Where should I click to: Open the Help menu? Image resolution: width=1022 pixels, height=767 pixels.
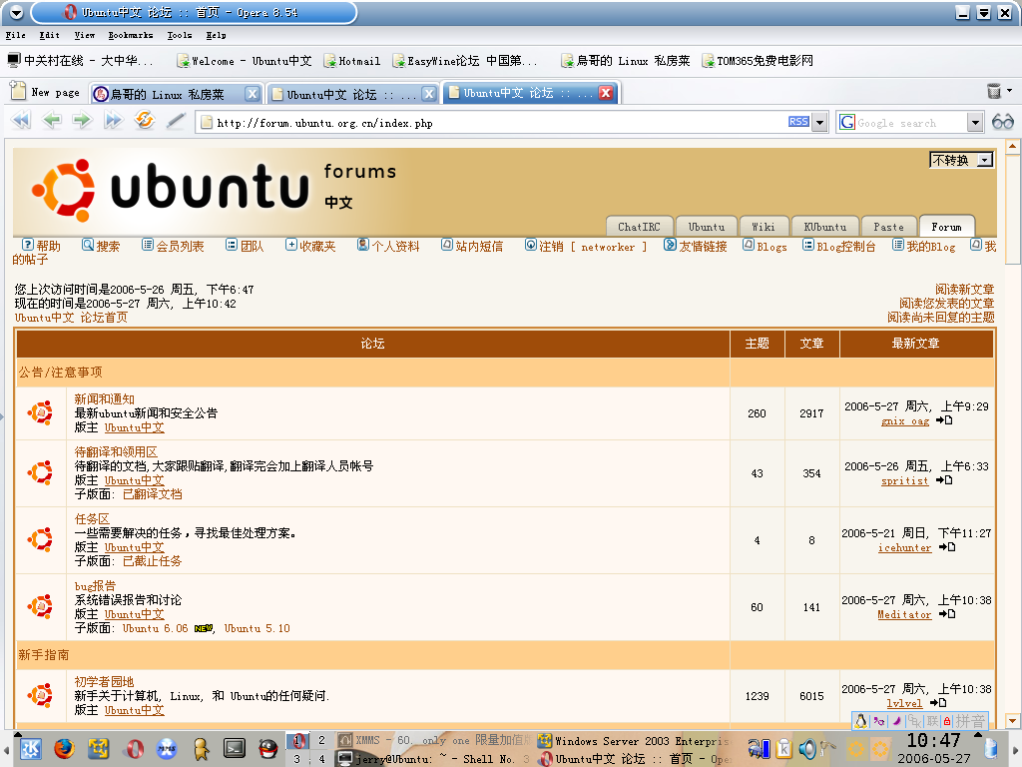pyautogui.click(x=216, y=35)
